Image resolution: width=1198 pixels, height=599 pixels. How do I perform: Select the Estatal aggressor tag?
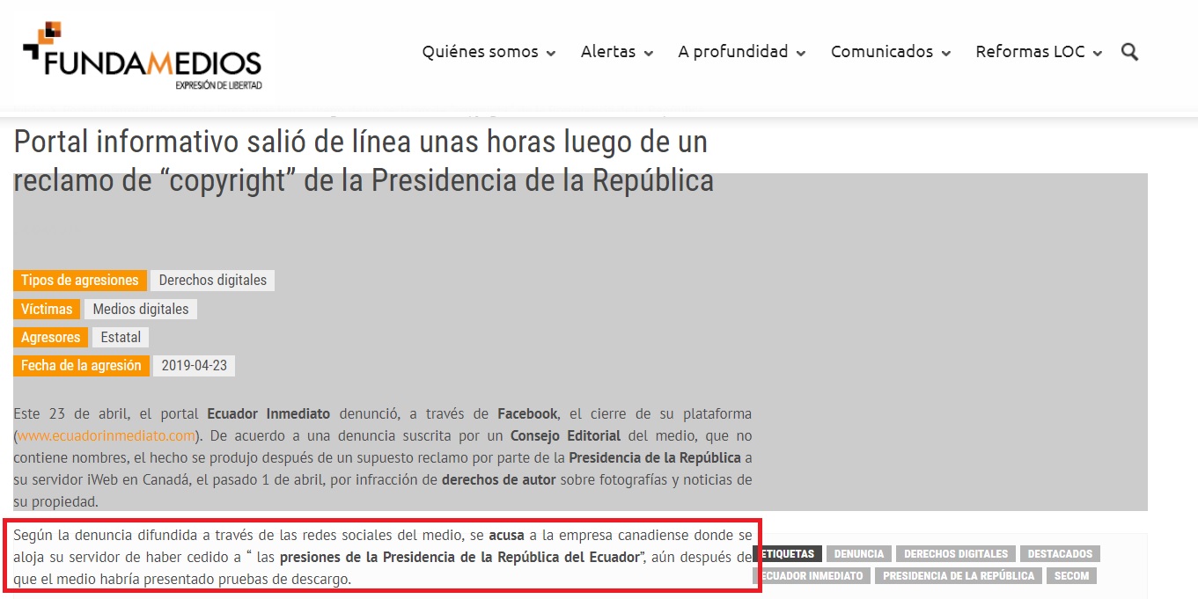tap(121, 338)
